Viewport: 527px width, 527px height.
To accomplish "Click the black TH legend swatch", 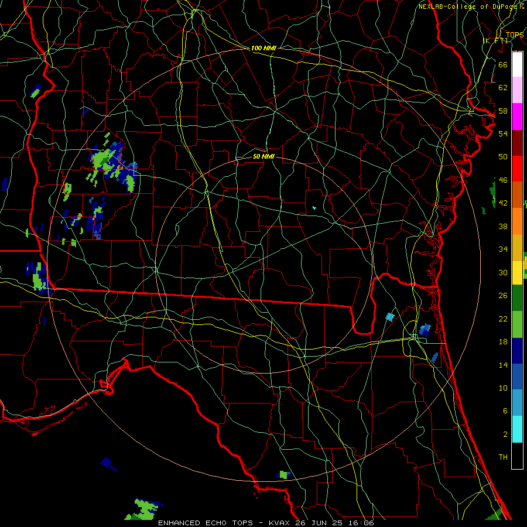I will coord(517,456).
